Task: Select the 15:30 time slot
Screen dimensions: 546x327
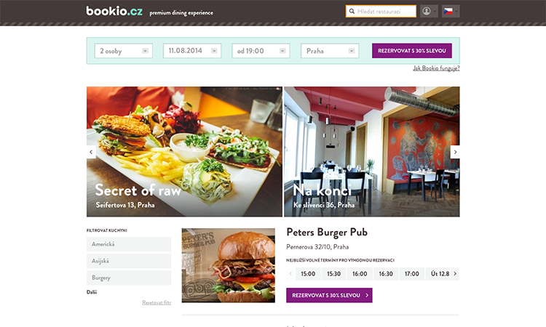Action: coord(333,274)
